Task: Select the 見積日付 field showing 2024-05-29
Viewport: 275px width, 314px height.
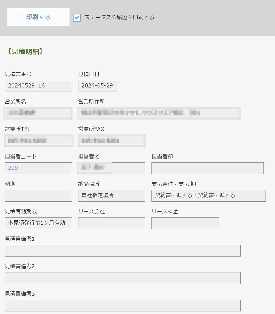Action: [x=97, y=86]
